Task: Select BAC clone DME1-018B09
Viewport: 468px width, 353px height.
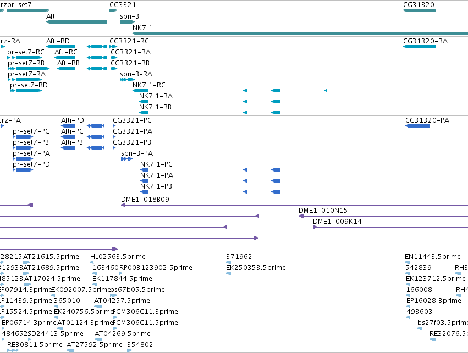Action: [294, 205]
